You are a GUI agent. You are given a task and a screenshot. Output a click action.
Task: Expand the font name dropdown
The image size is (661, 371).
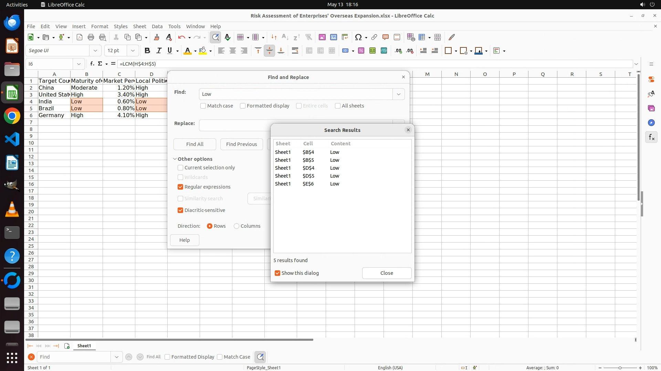(95, 51)
